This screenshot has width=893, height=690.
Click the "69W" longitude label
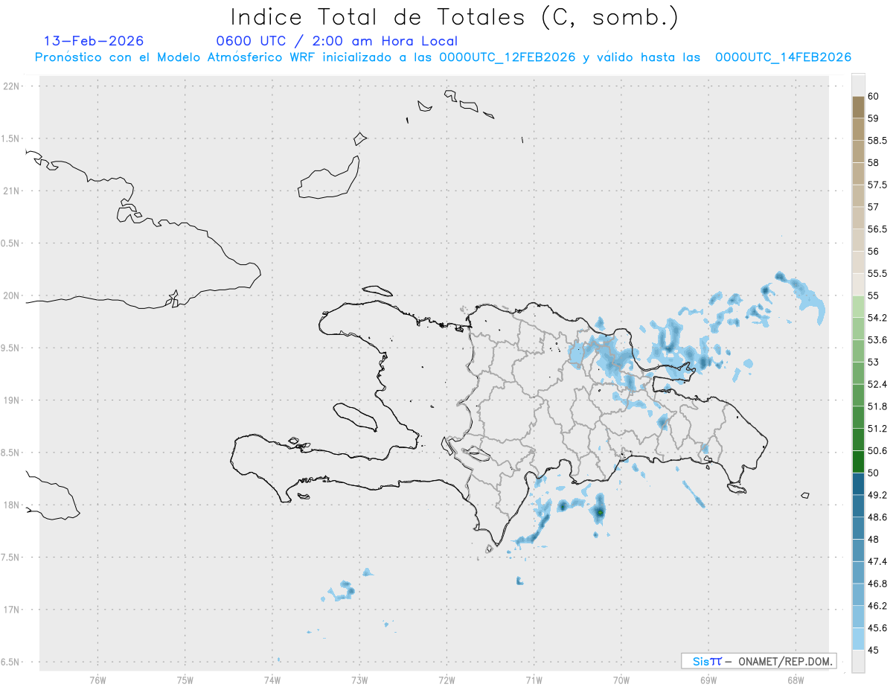coord(708,680)
